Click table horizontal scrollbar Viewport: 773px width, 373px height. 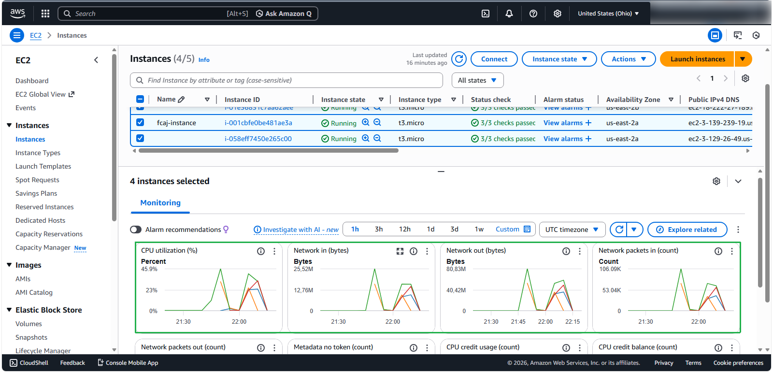(268, 150)
